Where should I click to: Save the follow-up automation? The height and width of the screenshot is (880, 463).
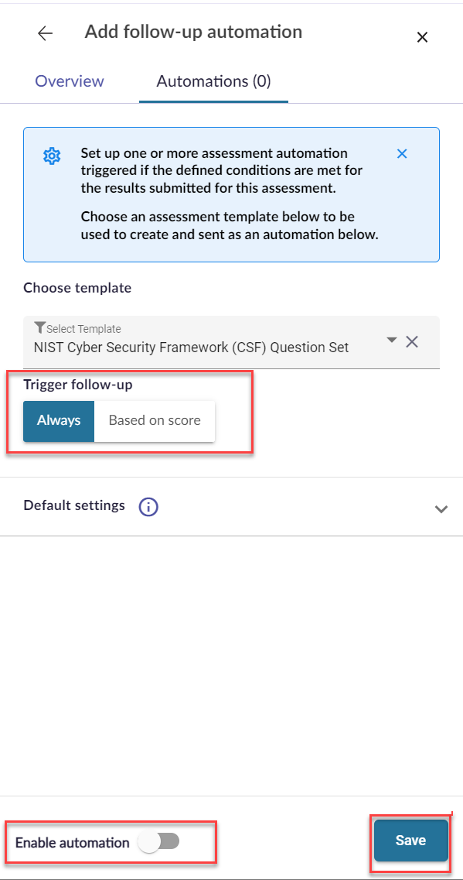coord(410,841)
